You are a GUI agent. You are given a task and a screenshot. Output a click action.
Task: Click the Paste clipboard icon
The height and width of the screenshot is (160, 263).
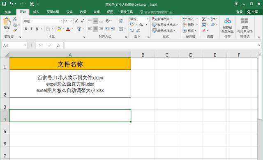point(7,22)
